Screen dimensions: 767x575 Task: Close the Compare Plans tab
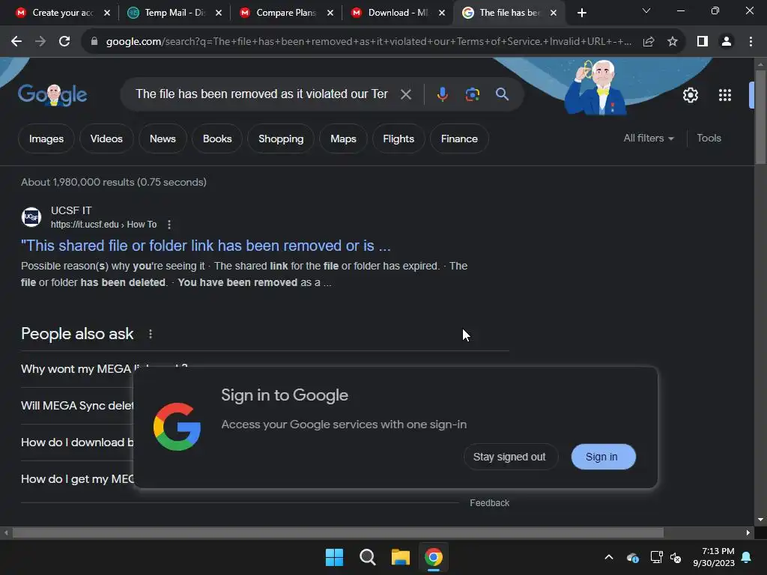pos(330,13)
